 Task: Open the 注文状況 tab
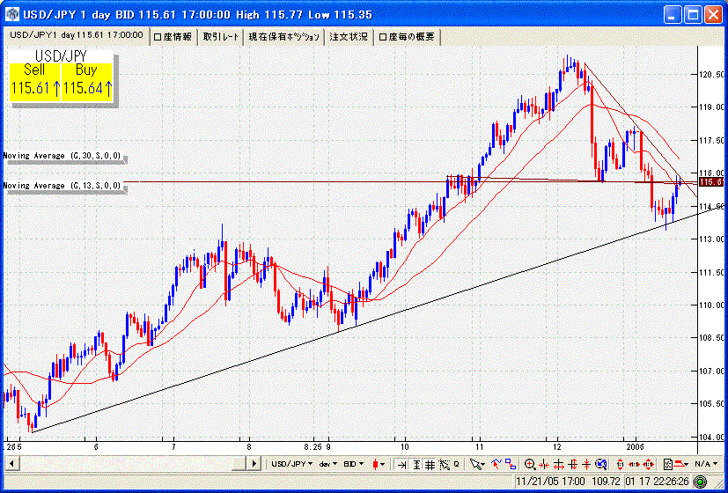349,37
